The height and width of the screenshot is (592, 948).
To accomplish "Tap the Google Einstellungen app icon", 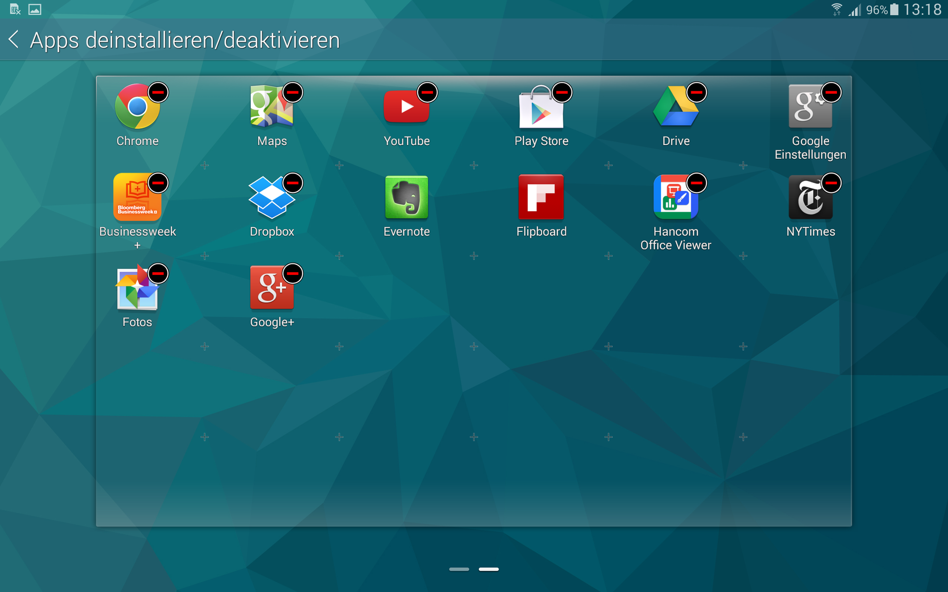I will click(810, 107).
